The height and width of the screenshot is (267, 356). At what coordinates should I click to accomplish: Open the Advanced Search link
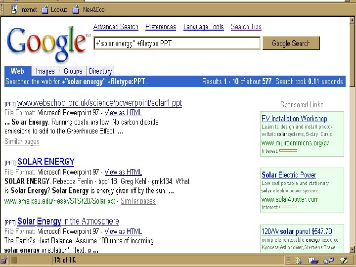tap(116, 27)
